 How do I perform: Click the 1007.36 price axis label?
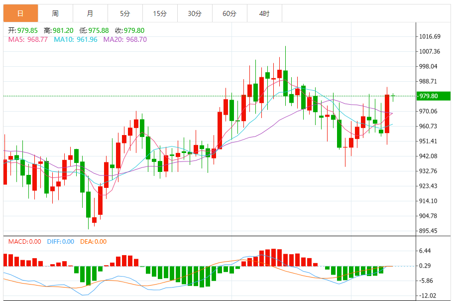430,51
